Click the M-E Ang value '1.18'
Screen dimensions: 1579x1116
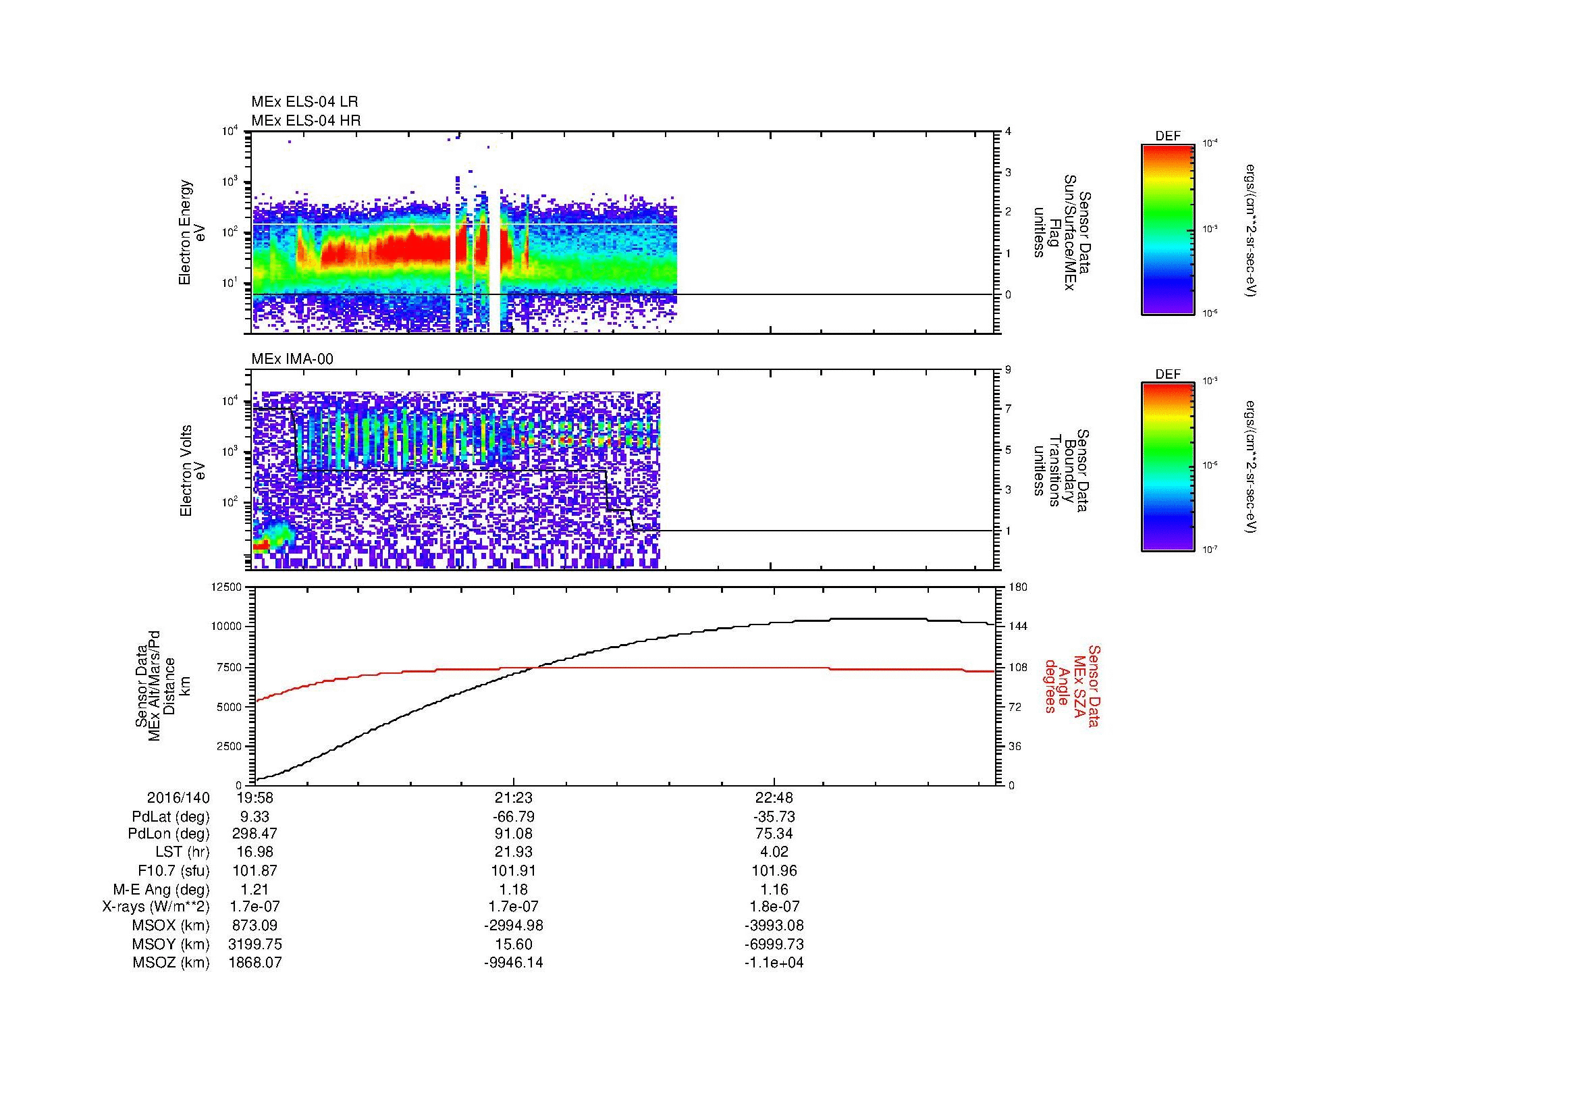pos(513,890)
